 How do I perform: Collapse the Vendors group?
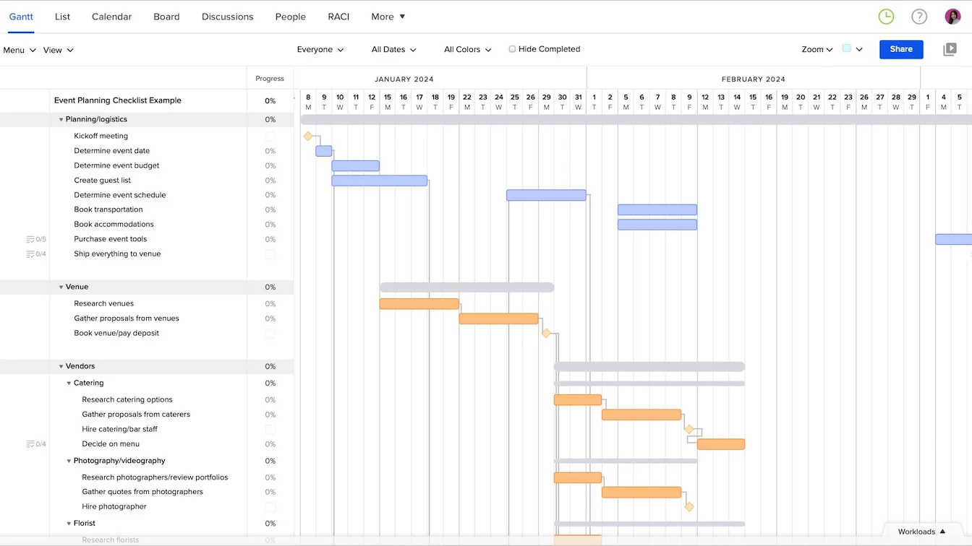[x=61, y=365]
